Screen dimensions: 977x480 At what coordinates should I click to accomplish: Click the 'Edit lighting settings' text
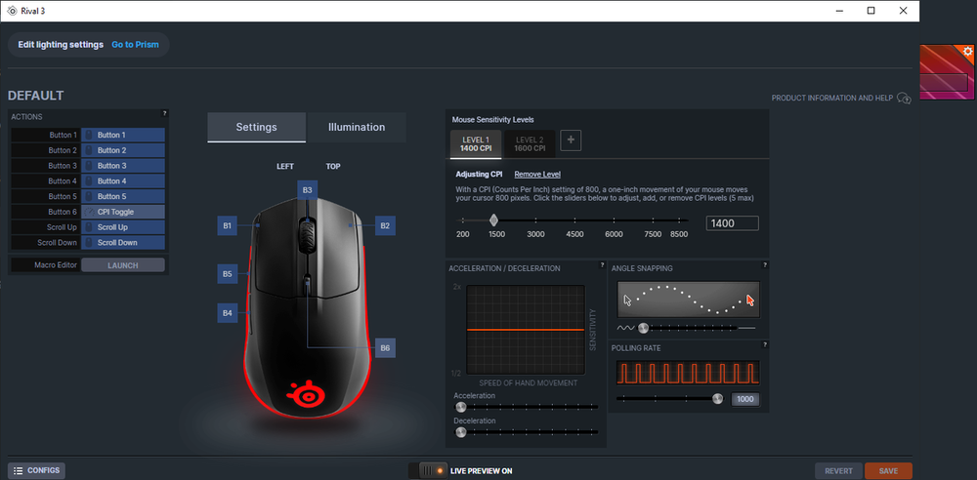click(x=61, y=45)
